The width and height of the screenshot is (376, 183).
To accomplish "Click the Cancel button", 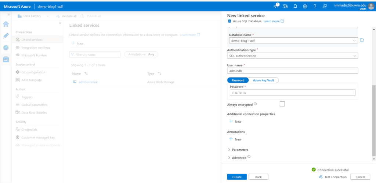I will click(360, 177).
